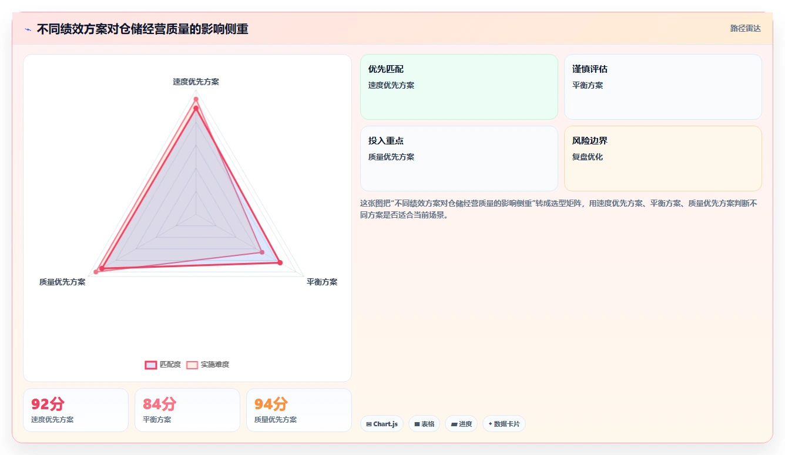This screenshot has height=455, width=785.
Task: Click the 实施难度 data point near 质量优先方案
Action: point(96,271)
